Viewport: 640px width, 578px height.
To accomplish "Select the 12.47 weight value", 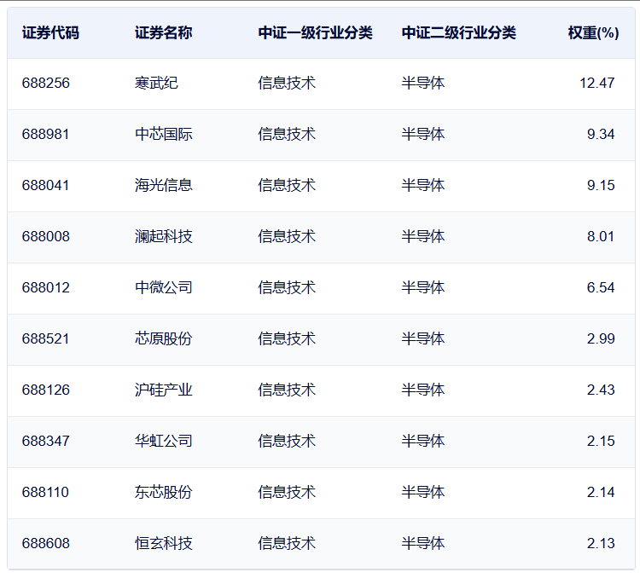I will [x=597, y=84].
